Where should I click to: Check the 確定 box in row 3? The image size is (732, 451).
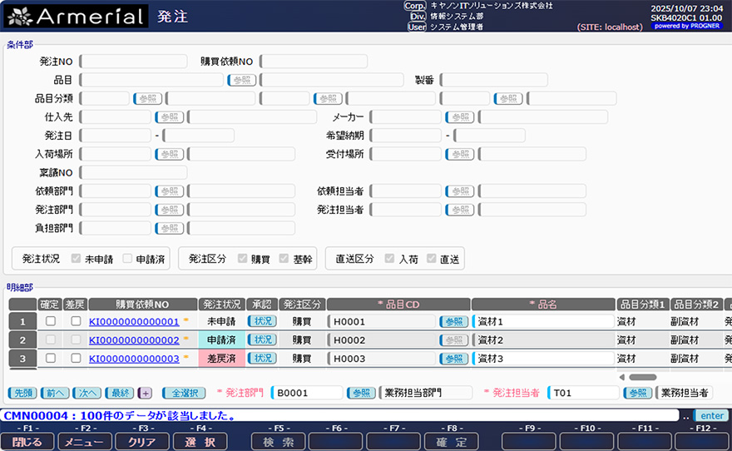51,358
